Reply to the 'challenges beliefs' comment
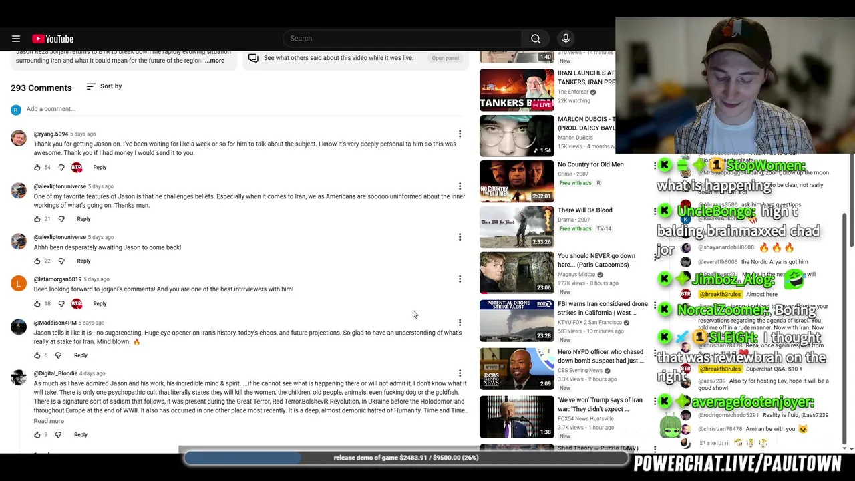This screenshot has height=481, width=855. pos(83,219)
